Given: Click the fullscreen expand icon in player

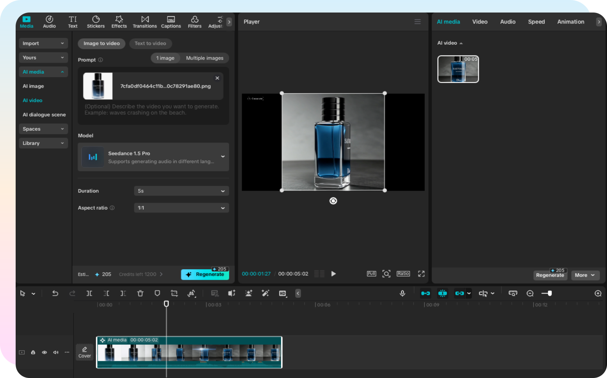Looking at the screenshot, I should 421,274.
